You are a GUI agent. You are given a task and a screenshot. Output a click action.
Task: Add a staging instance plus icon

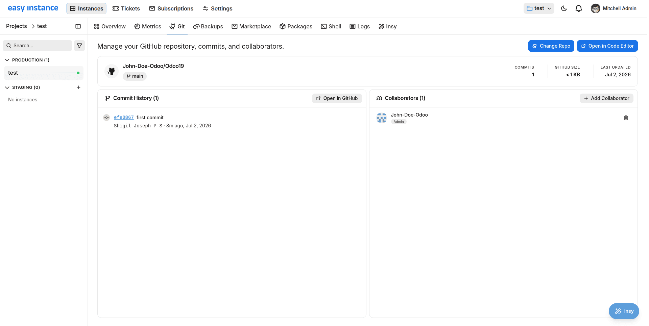tap(78, 87)
